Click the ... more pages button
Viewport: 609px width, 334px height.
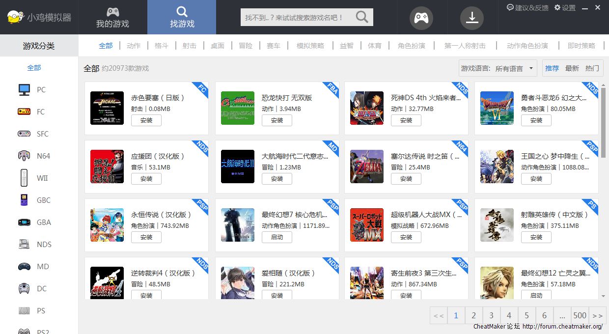[562, 315]
